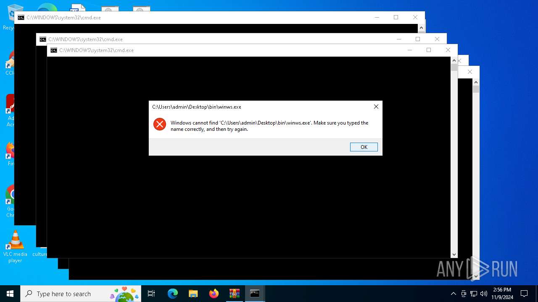Open the notification center icon
538x302 pixels.
pyautogui.click(x=524, y=294)
